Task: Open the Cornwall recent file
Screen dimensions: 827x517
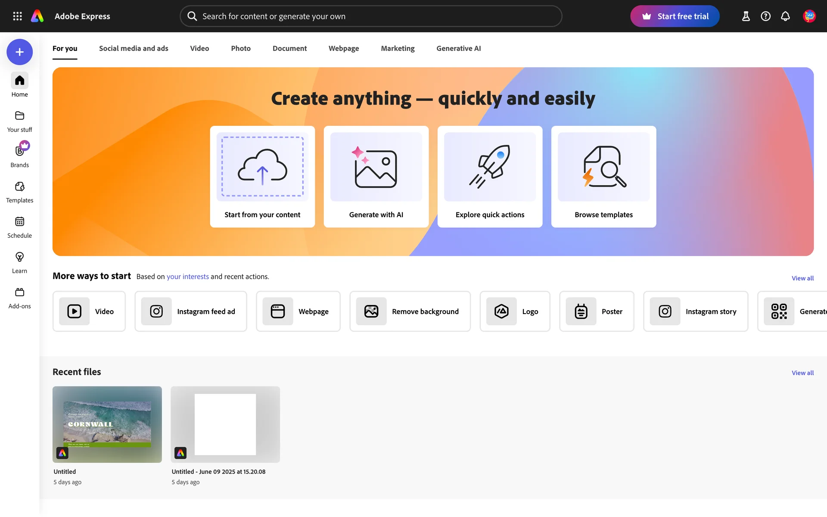Action: click(x=107, y=424)
